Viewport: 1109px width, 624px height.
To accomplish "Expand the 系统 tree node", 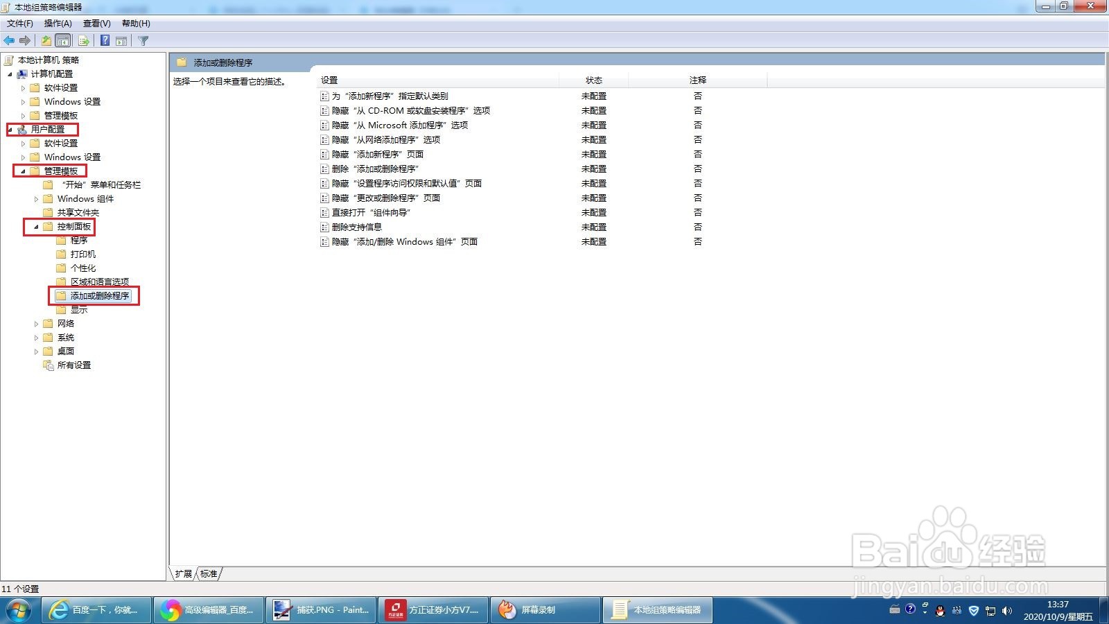I will 36,338.
